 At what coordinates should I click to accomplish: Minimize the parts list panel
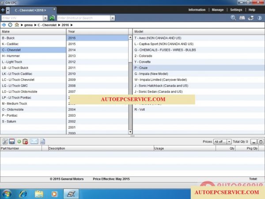[x=254, y=142]
